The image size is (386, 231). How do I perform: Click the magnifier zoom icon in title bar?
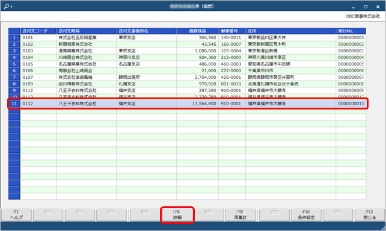[8, 7]
